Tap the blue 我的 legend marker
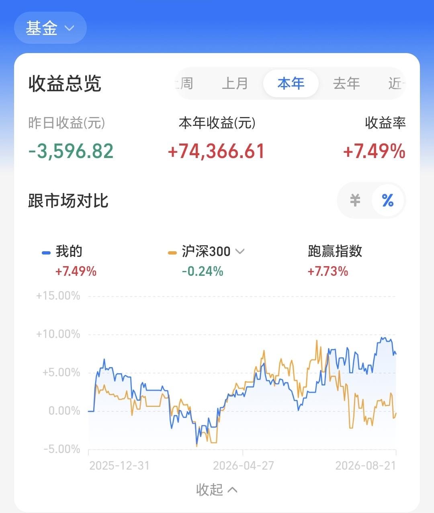The height and width of the screenshot is (513, 434). 46,253
